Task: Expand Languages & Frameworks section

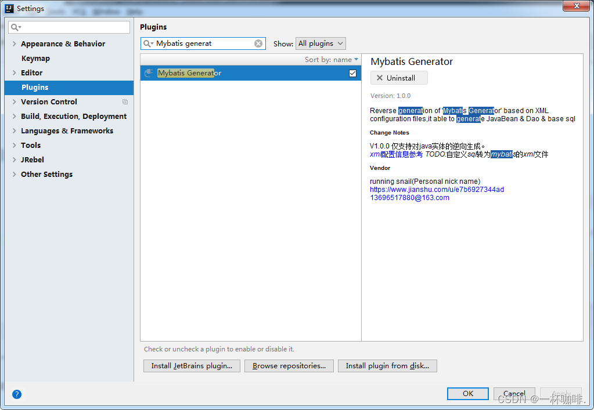Action: click(x=15, y=131)
